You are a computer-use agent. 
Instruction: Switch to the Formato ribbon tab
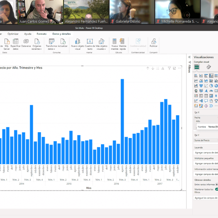(x=41, y=34)
